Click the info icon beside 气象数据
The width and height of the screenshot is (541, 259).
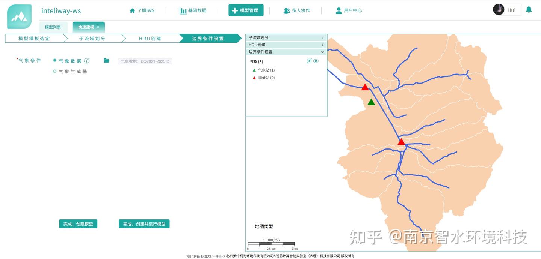86,61
